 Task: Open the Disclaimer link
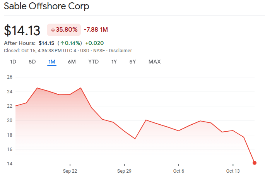pyautogui.click(x=120, y=51)
